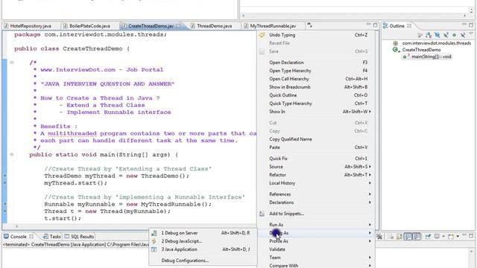Choose Open Declaration from context menu

click(316, 63)
